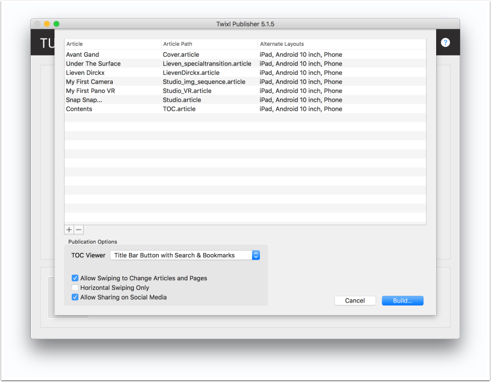The width and height of the screenshot is (491, 382).
Task: Click the yellow minimize window button
Action: 46,23
